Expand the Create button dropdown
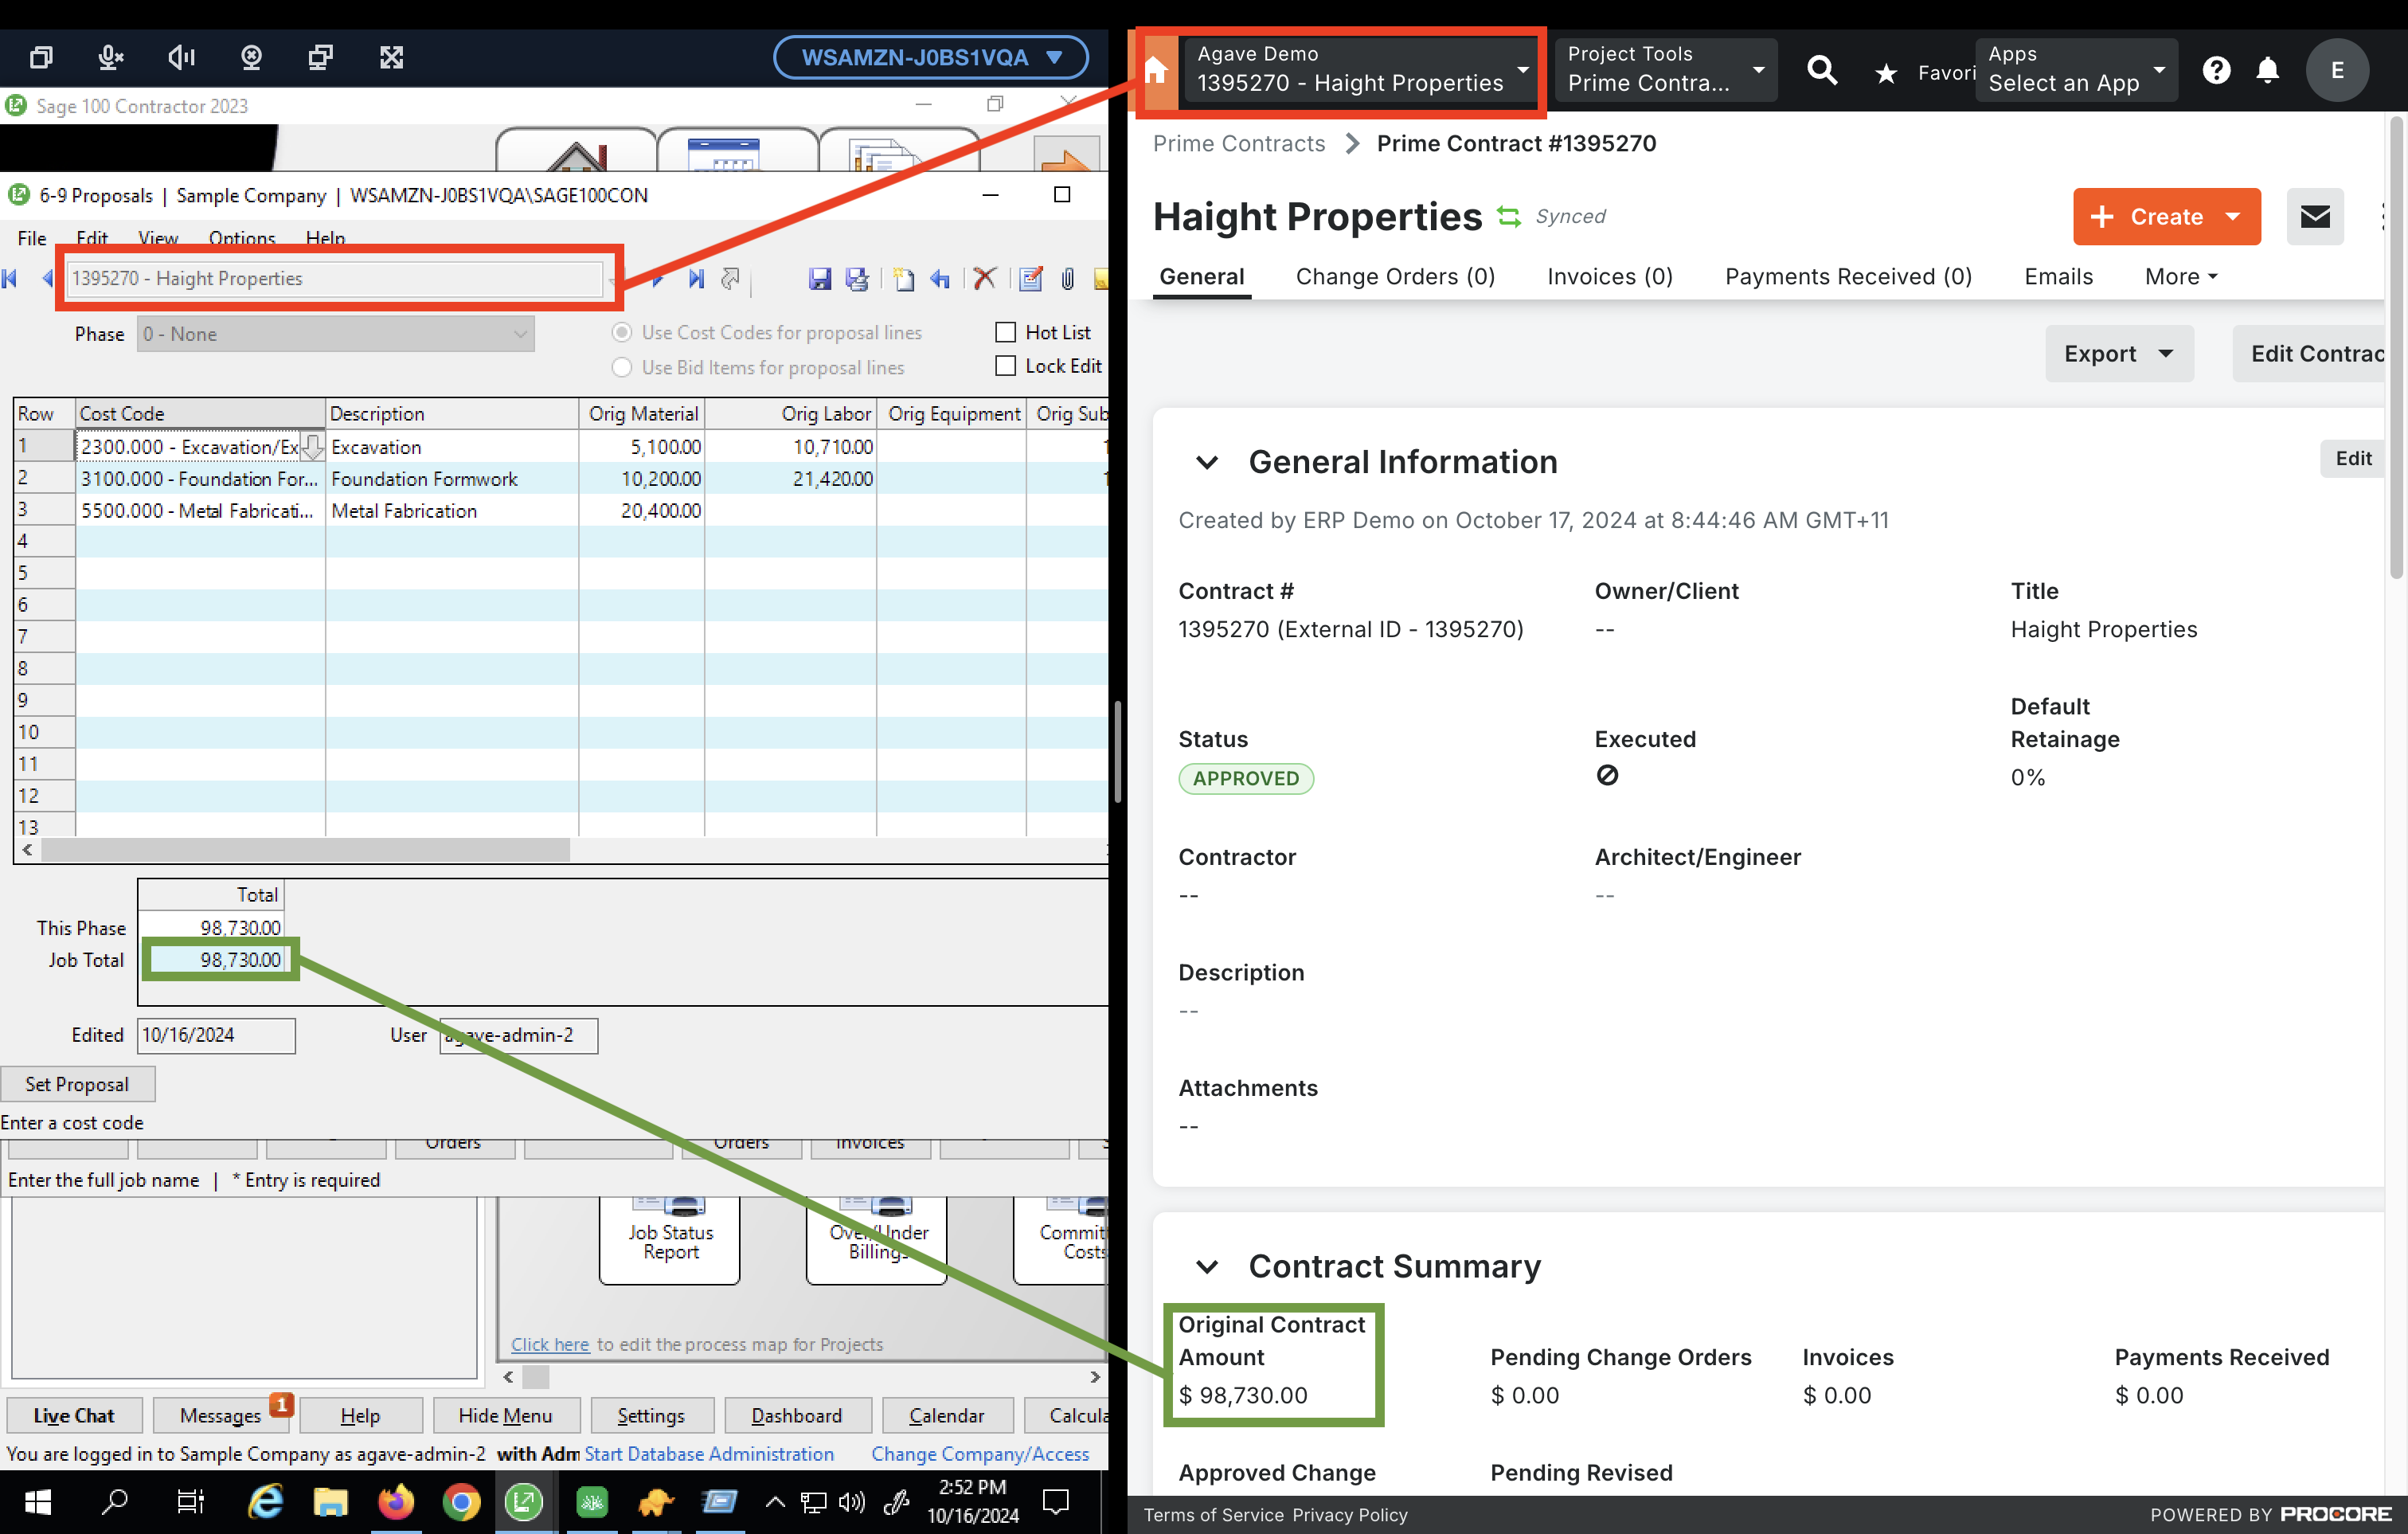2408x1534 pixels. (x=2233, y=217)
